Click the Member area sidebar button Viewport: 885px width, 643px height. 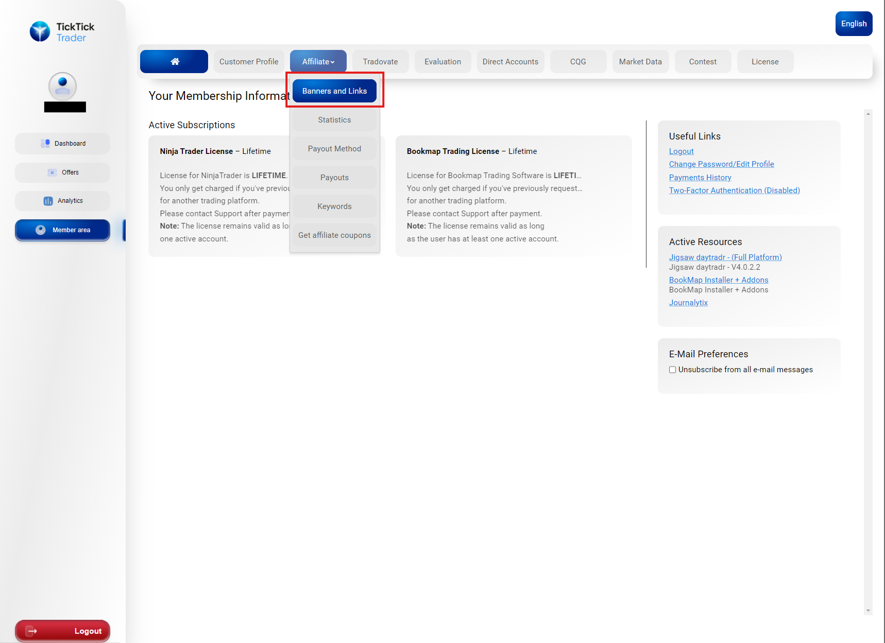62,230
